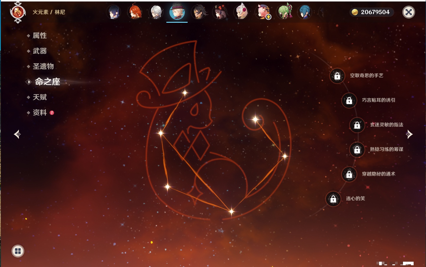
Task: Click the 巧言贴耳的诱引 constellation label
Action: pos(379,100)
